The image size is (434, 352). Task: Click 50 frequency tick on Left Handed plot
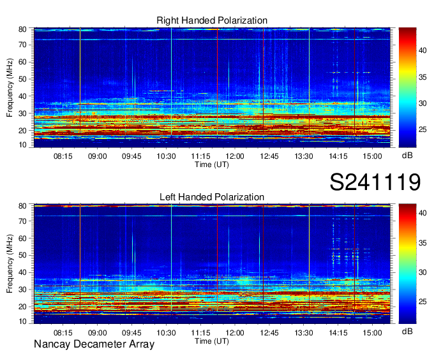[22, 255]
